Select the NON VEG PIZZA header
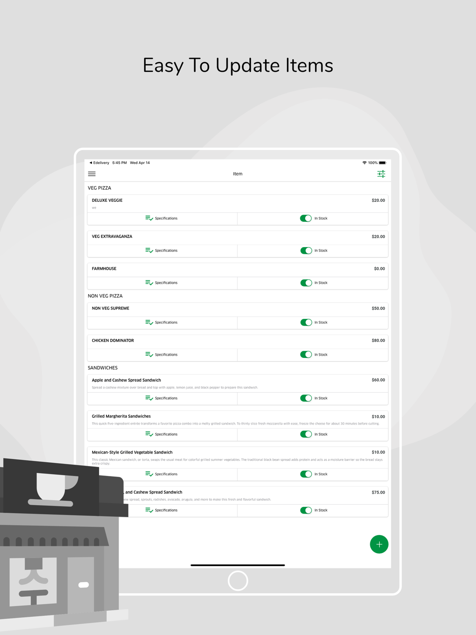Screen dimensions: 476x635 tap(105, 296)
